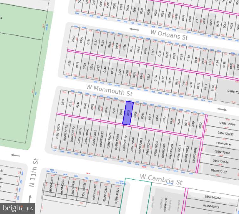Click parcel 0046 on W Monmouth St
The image size is (239, 214).
click(x=121, y=112)
